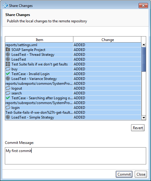The image size is (151, 181).
Task: Sort by the Change column header
Action: coord(108,40)
